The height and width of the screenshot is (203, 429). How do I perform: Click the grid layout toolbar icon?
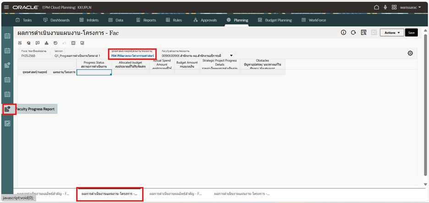pyautogui.click(x=73, y=43)
